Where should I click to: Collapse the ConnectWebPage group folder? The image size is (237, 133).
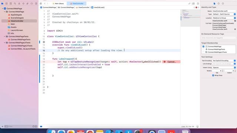pos(4,11)
